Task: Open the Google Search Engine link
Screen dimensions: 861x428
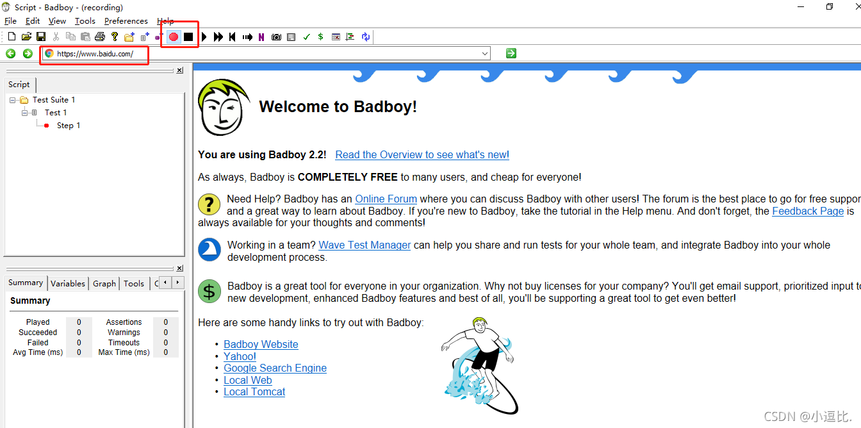Action: click(x=275, y=368)
